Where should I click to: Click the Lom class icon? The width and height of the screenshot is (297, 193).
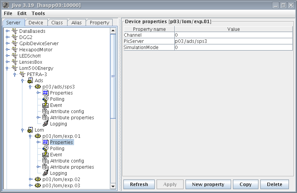30,130
